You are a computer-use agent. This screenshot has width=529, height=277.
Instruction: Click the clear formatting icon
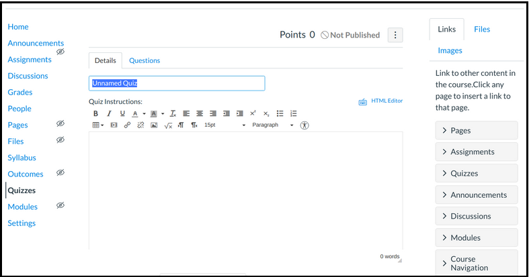coord(173,113)
